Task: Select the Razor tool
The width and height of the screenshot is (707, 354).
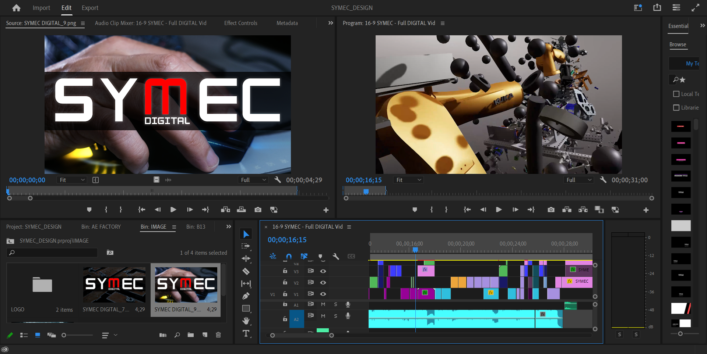Action: coord(246,271)
